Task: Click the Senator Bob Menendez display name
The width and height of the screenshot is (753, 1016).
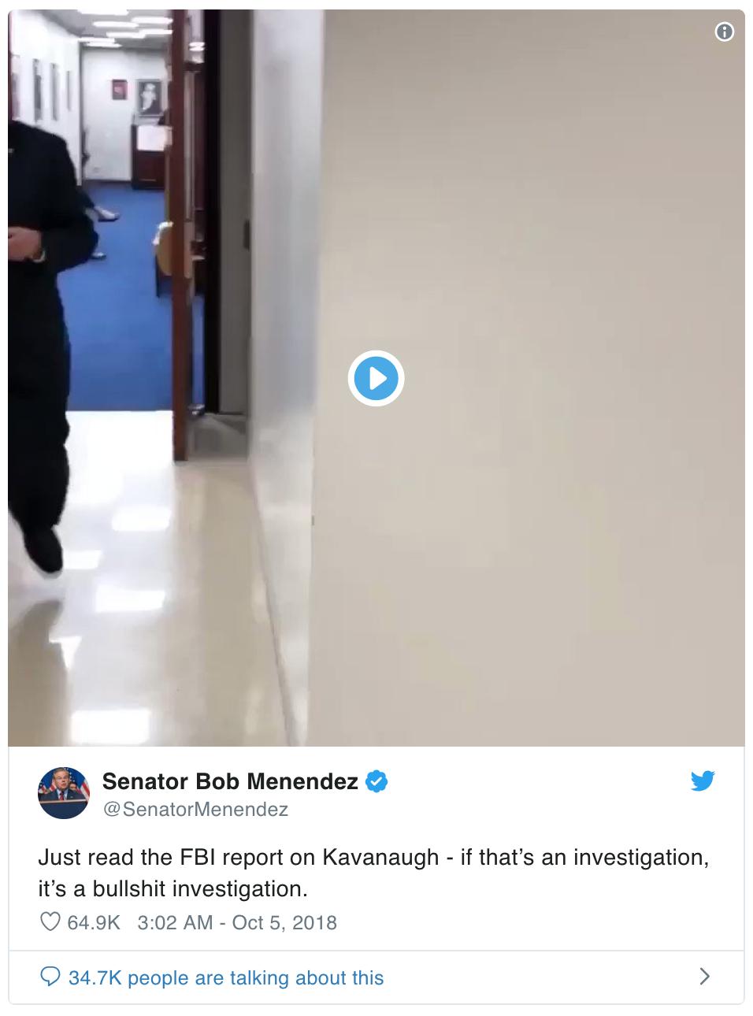Action: [230, 781]
